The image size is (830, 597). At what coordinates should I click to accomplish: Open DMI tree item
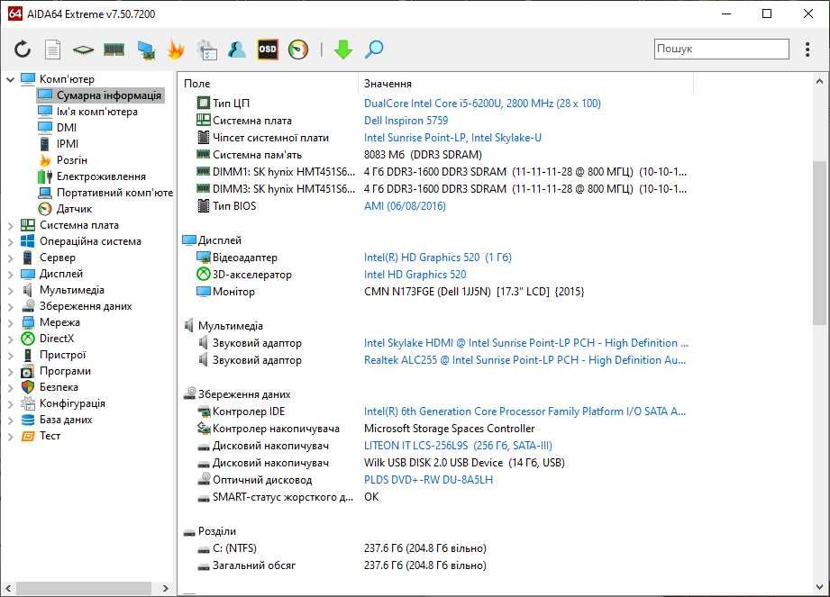66,128
